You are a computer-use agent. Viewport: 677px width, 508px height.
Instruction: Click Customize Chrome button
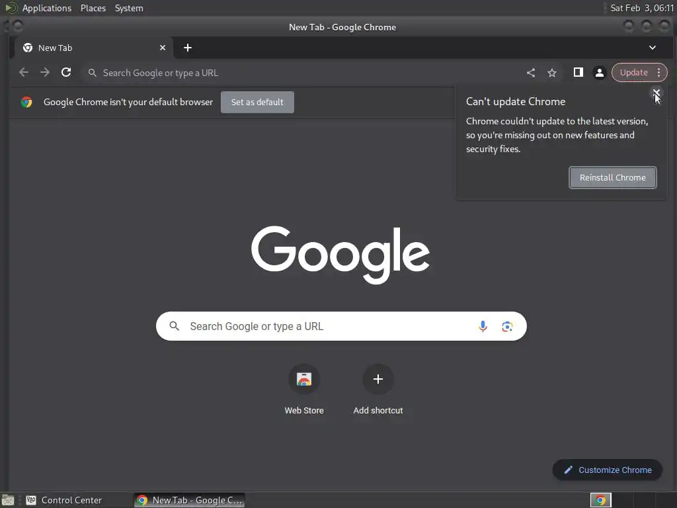(x=608, y=470)
